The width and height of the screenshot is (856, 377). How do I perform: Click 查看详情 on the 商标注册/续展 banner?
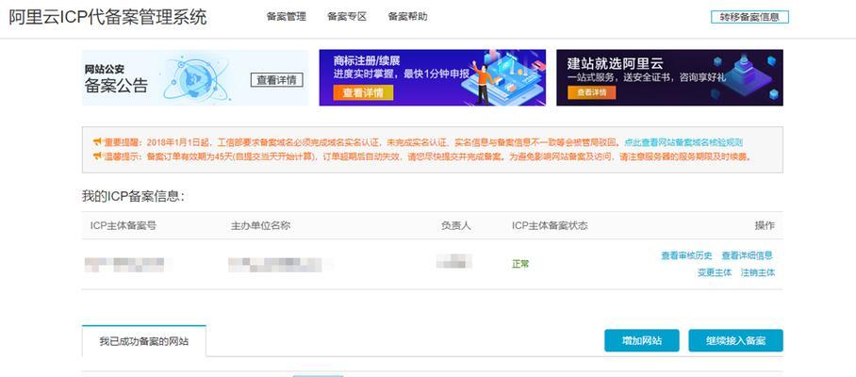tap(363, 92)
